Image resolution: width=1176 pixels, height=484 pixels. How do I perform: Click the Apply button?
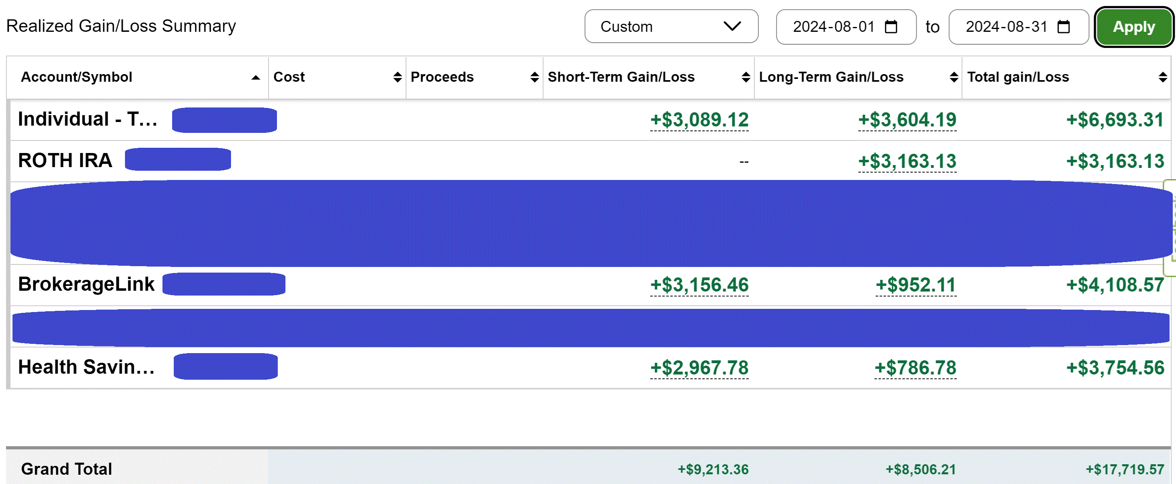coord(1134,27)
